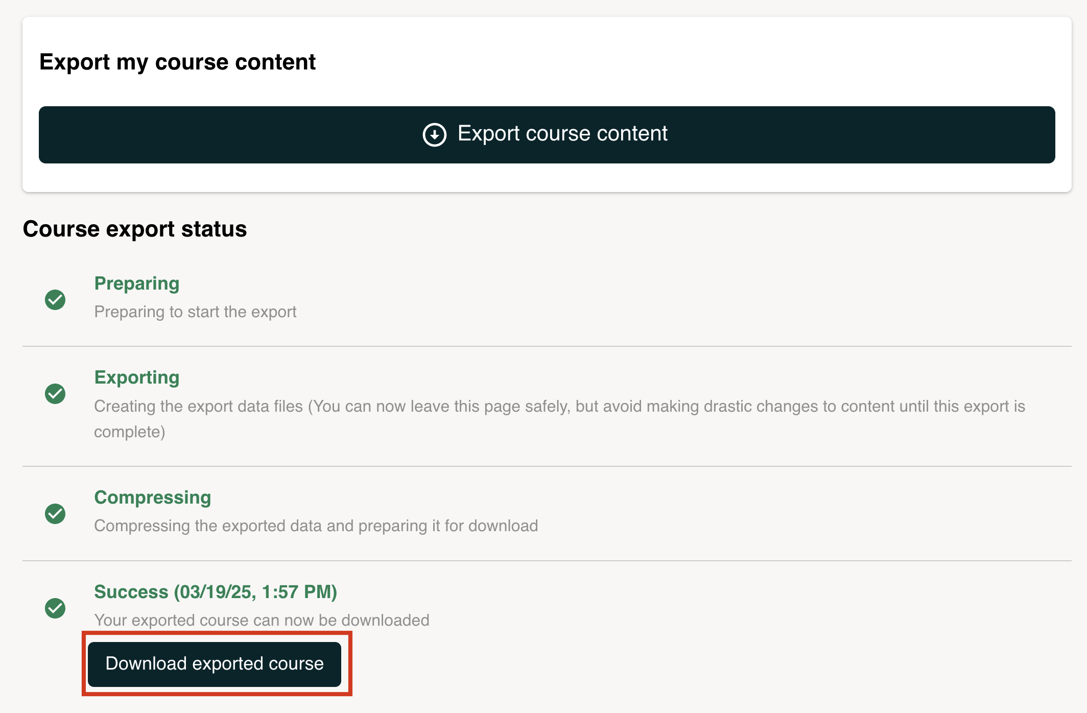Viewport: 1087px width, 713px height.
Task: Select the Preparing step title
Action: click(x=136, y=283)
